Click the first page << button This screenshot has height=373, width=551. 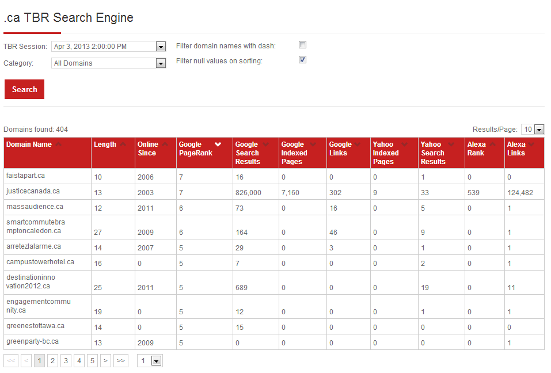11,361
